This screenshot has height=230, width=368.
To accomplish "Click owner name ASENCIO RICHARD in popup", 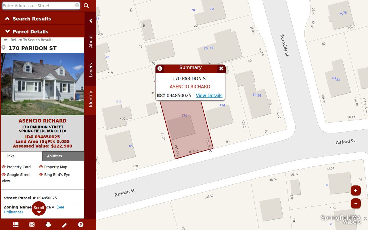I will click(x=190, y=87).
